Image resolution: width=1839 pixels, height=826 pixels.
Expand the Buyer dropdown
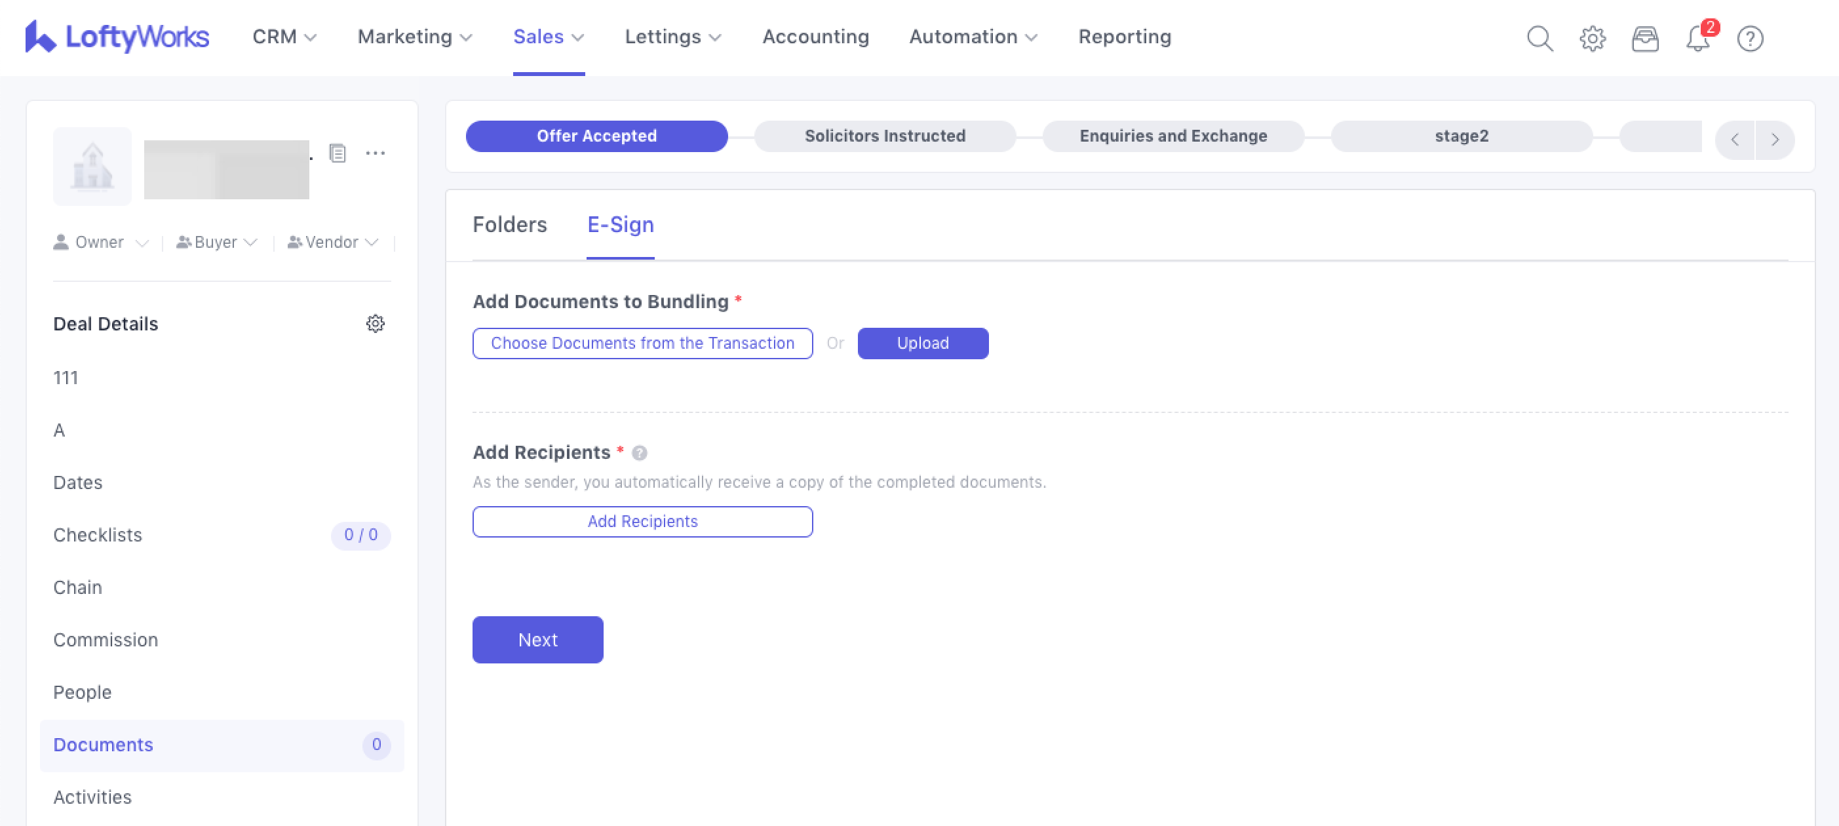click(x=216, y=243)
